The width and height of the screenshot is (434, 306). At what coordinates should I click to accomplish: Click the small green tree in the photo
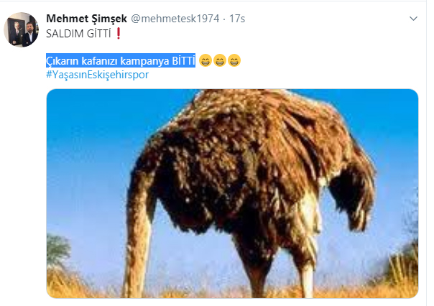tap(58, 249)
